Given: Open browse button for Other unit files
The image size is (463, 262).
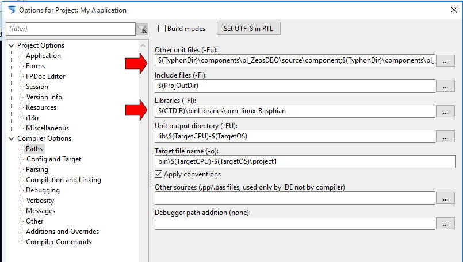Looking at the screenshot, I should [445, 61].
